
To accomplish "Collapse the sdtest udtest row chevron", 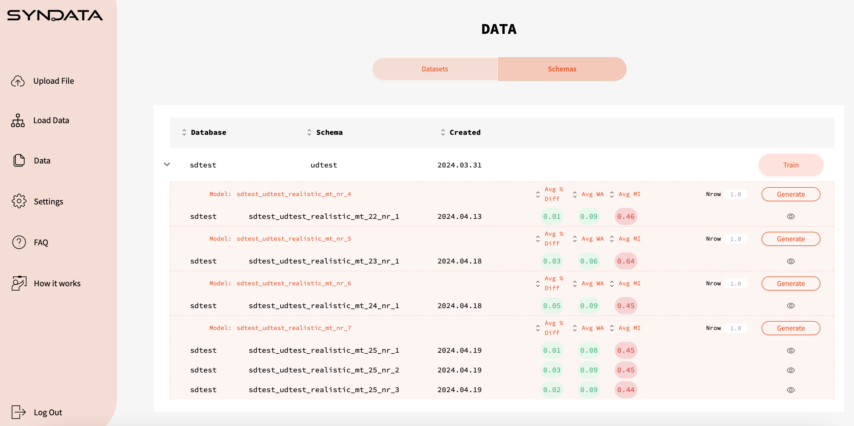I will pos(167,164).
